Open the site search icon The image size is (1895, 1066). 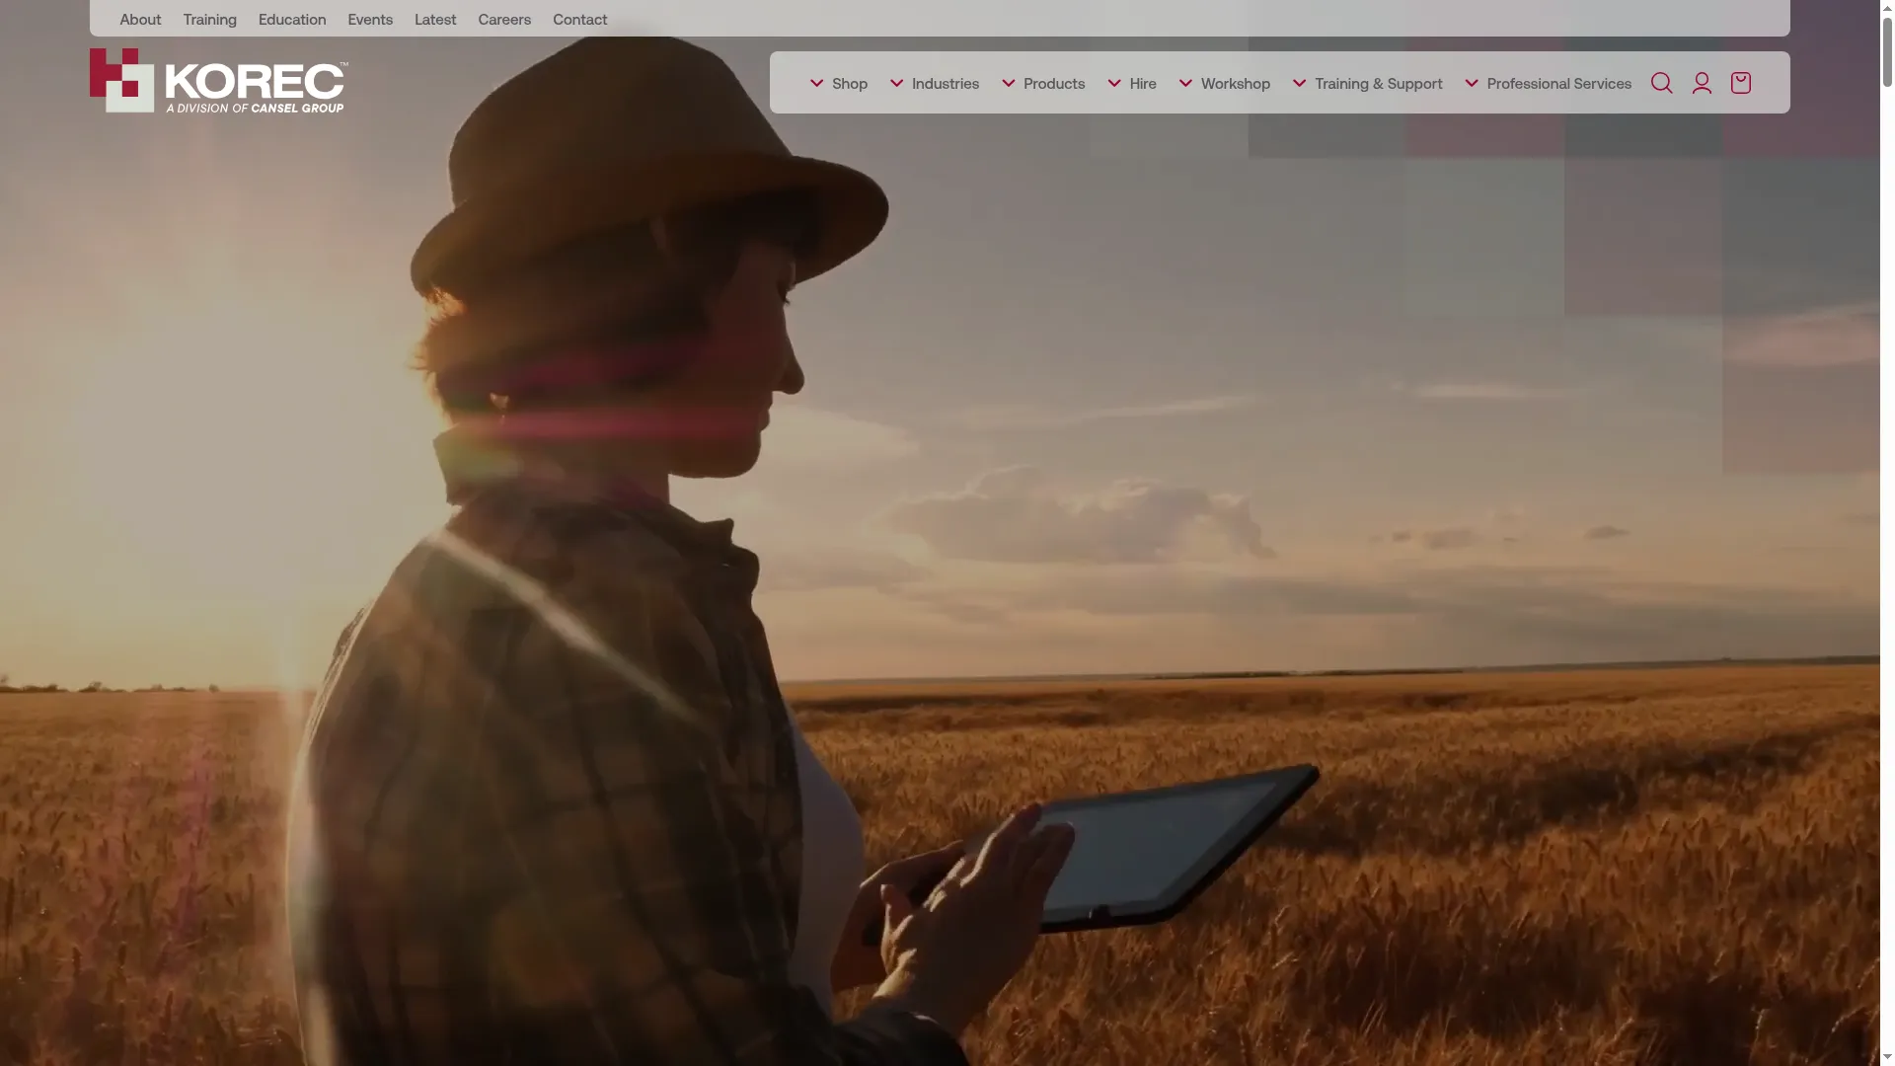point(1661,83)
